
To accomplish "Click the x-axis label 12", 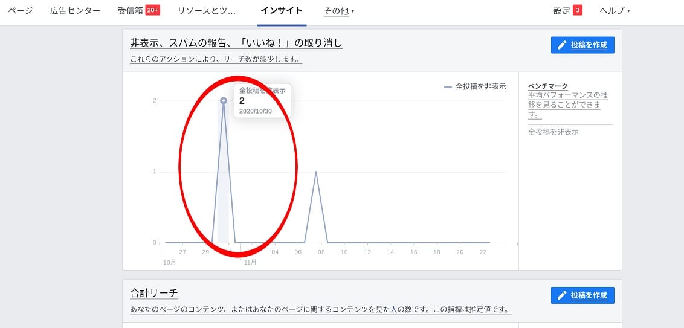I will 367,252.
